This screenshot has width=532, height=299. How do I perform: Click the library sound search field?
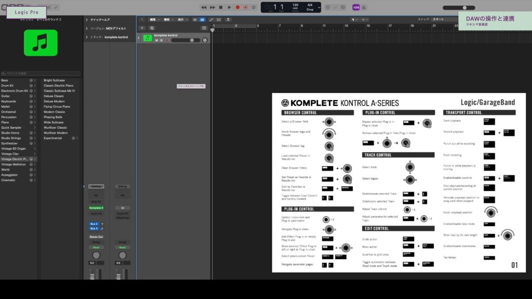[x=41, y=73]
